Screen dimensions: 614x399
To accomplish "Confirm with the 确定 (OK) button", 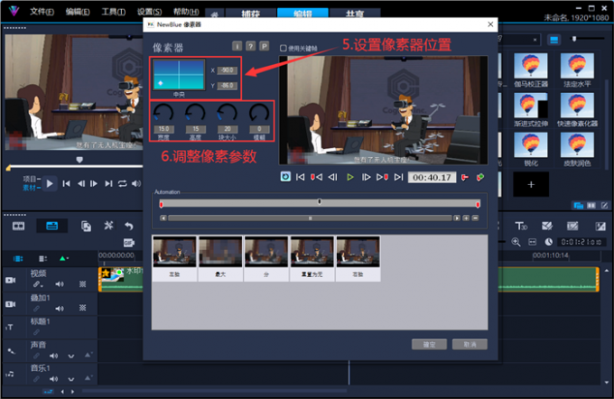I will pyautogui.click(x=430, y=344).
